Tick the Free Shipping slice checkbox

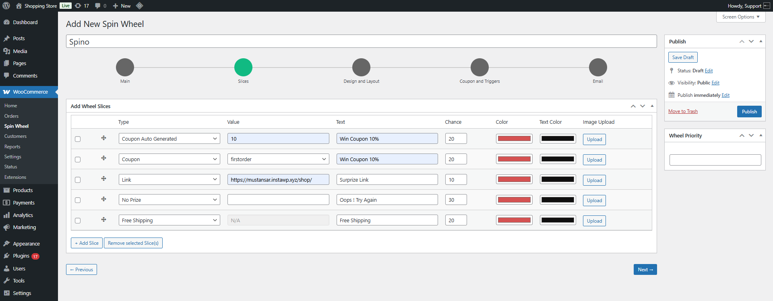[x=78, y=221]
